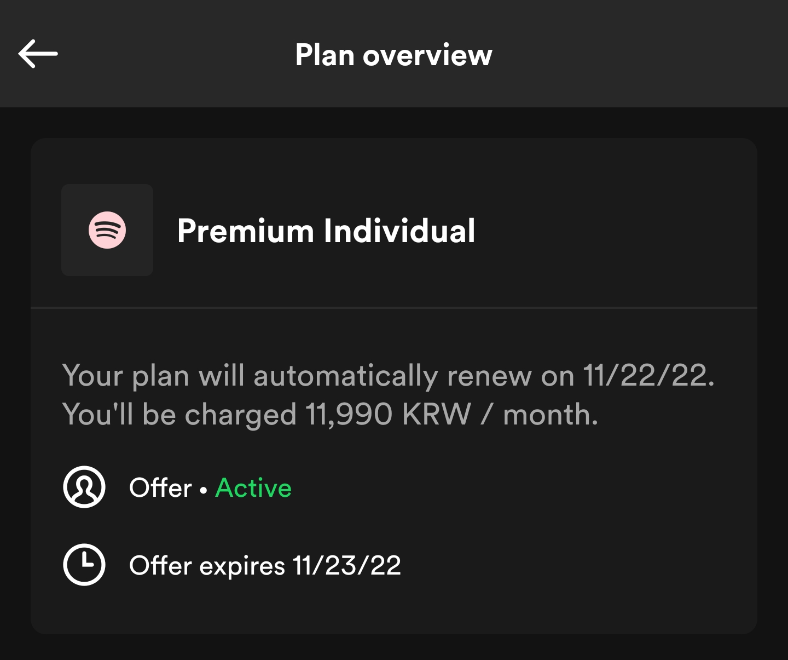Click the dot between Offer and Active

click(x=204, y=489)
